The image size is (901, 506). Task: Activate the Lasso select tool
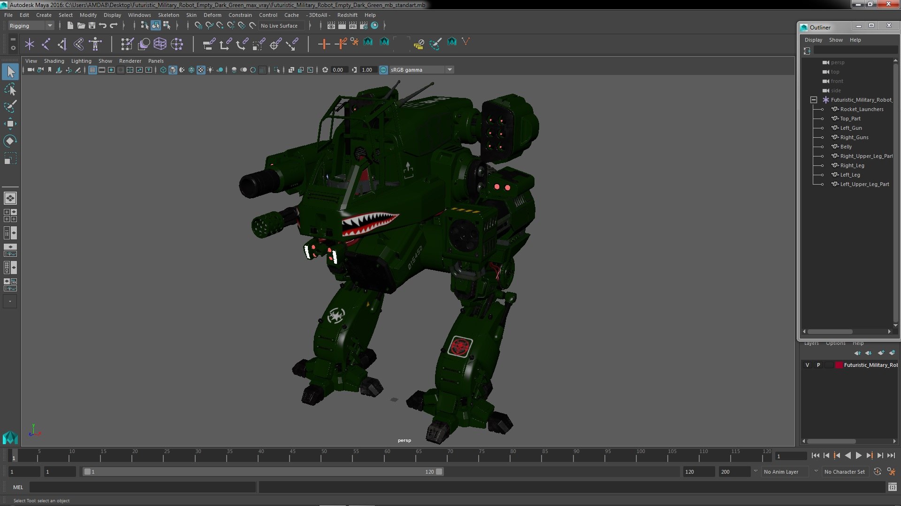click(10, 89)
